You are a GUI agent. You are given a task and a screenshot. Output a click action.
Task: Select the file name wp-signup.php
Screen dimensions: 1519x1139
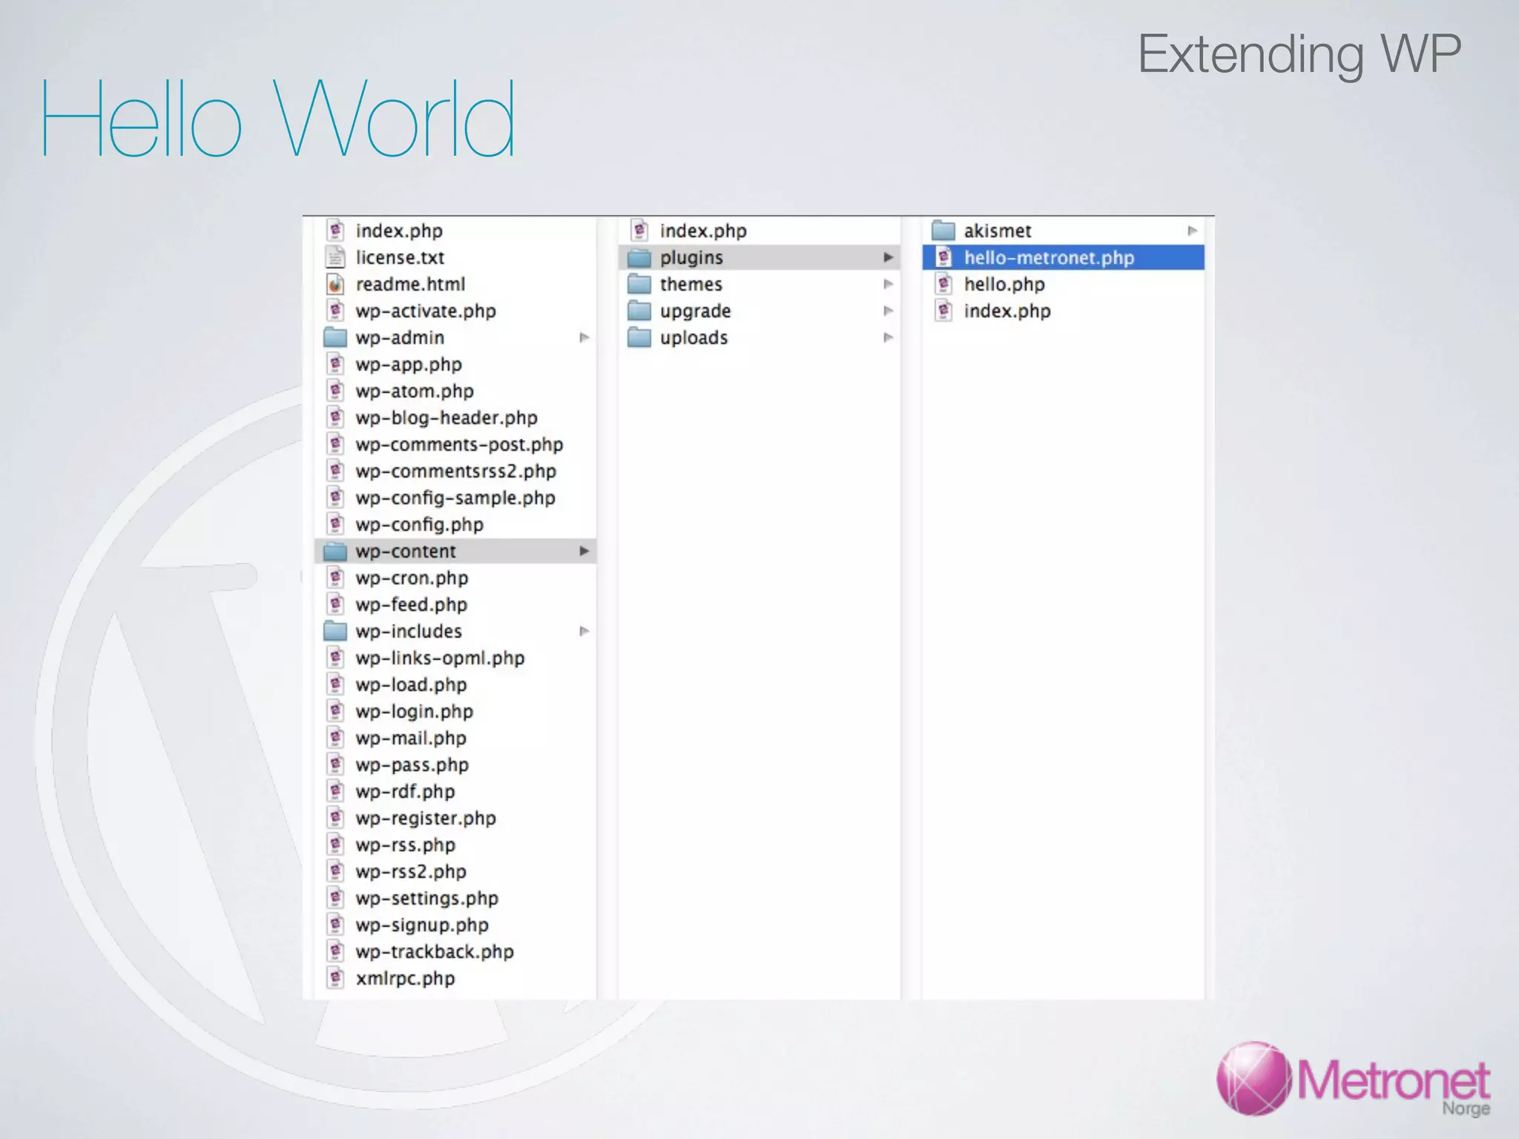tap(422, 925)
